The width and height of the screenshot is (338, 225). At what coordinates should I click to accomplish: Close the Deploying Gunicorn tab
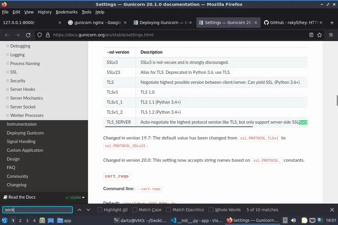[190, 23]
